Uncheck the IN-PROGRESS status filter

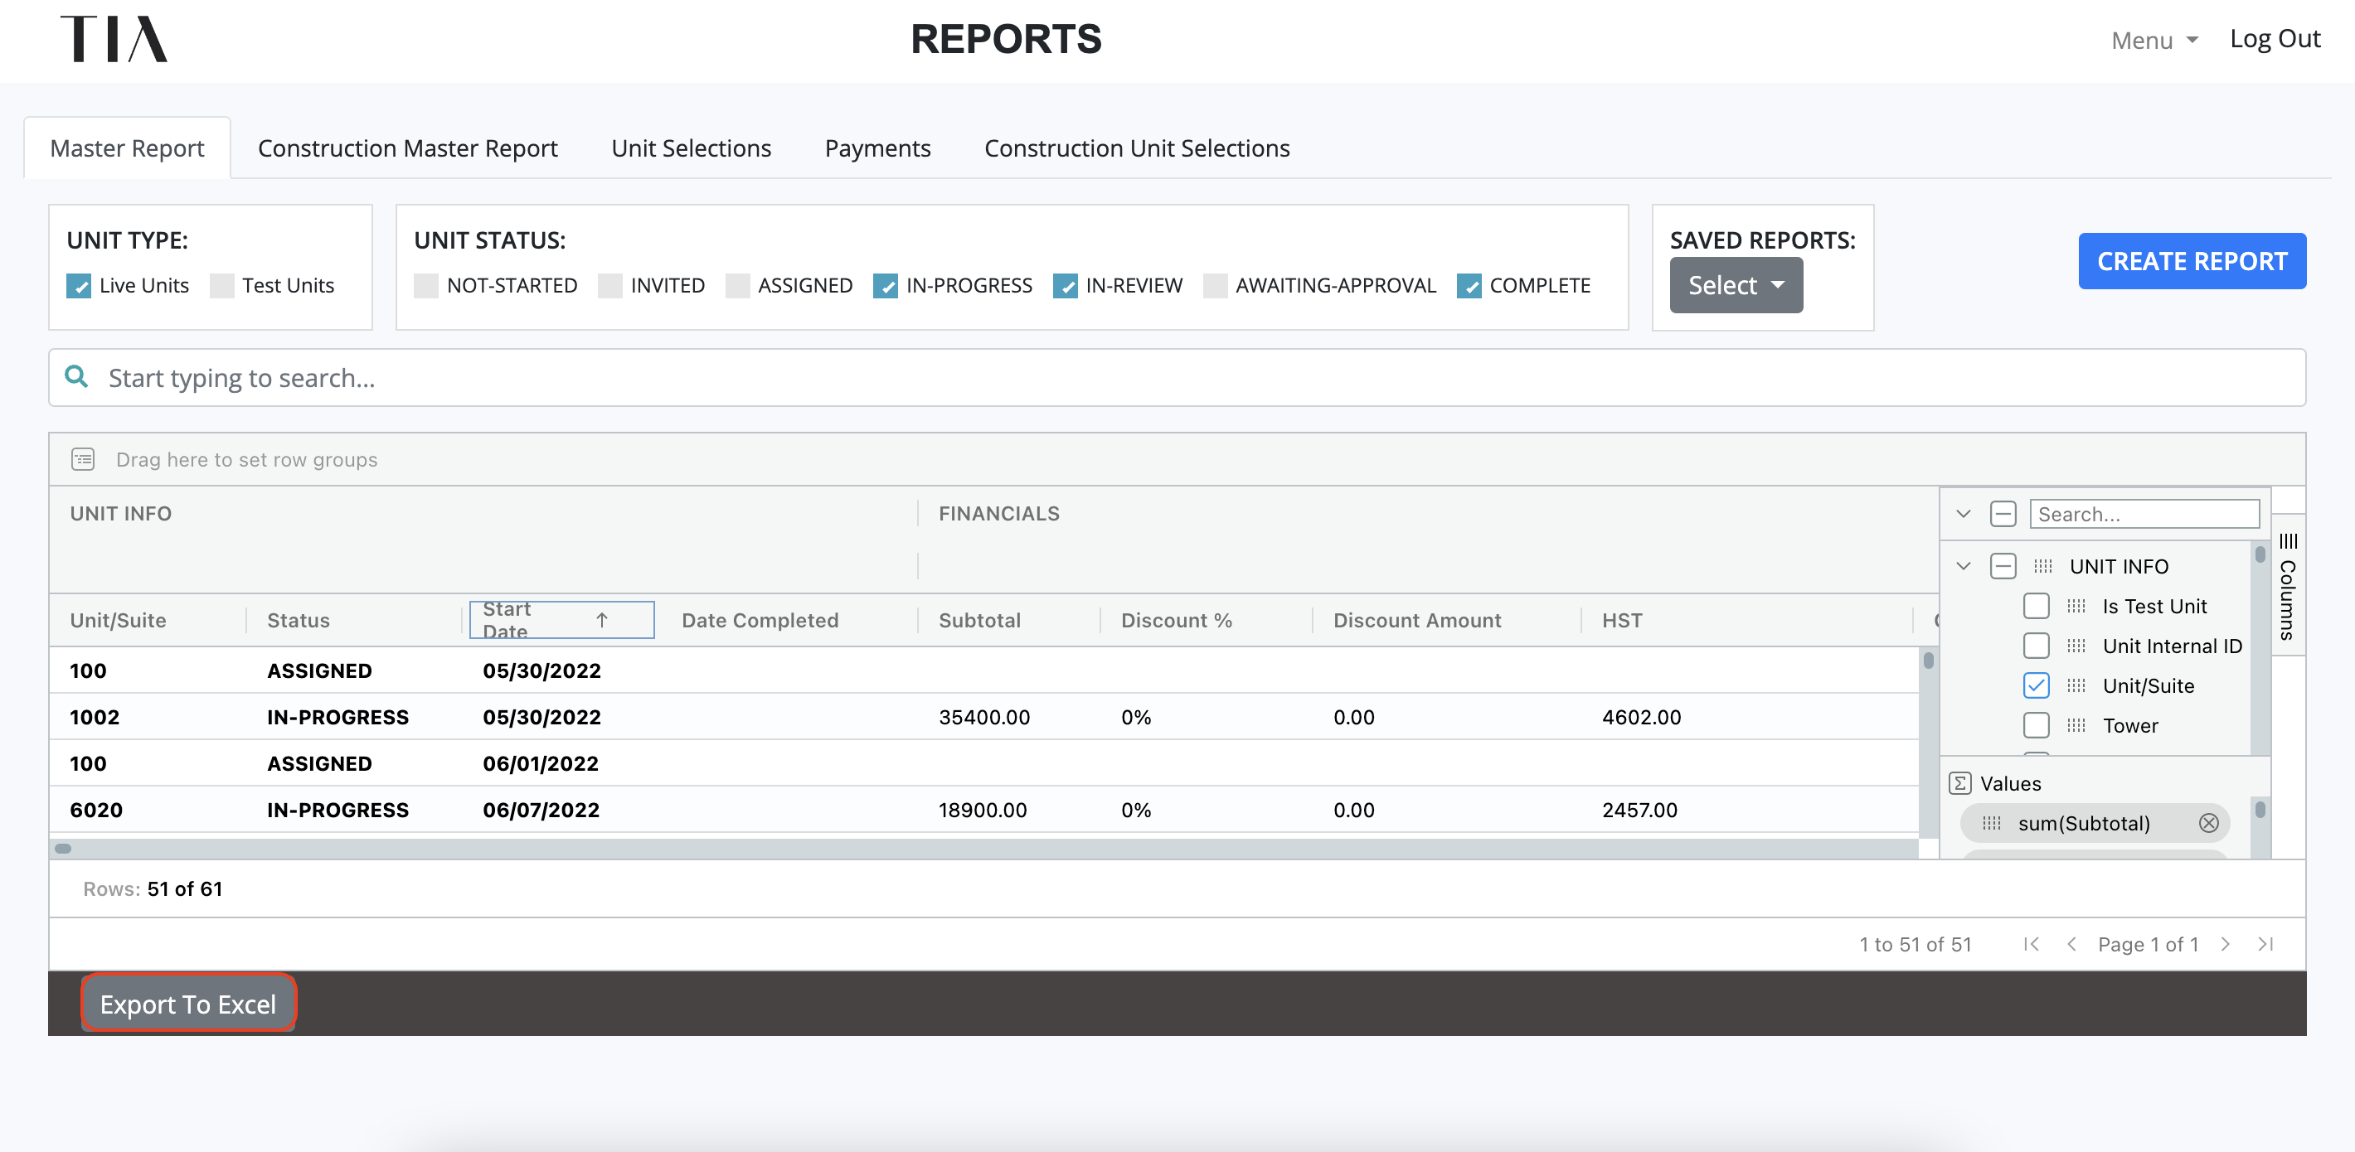(x=885, y=286)
